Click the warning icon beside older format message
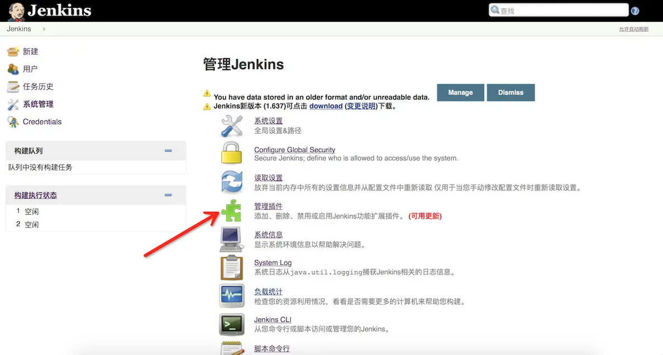 click(x=207, y=93)
